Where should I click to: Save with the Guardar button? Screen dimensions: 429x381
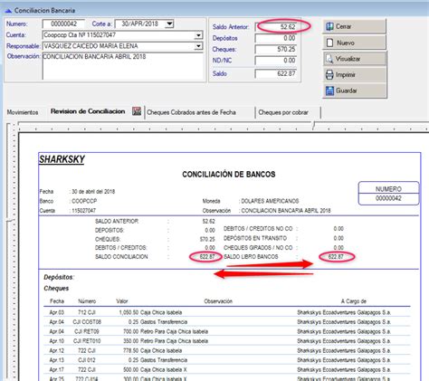pyautogui.click(x=354, y=90)
